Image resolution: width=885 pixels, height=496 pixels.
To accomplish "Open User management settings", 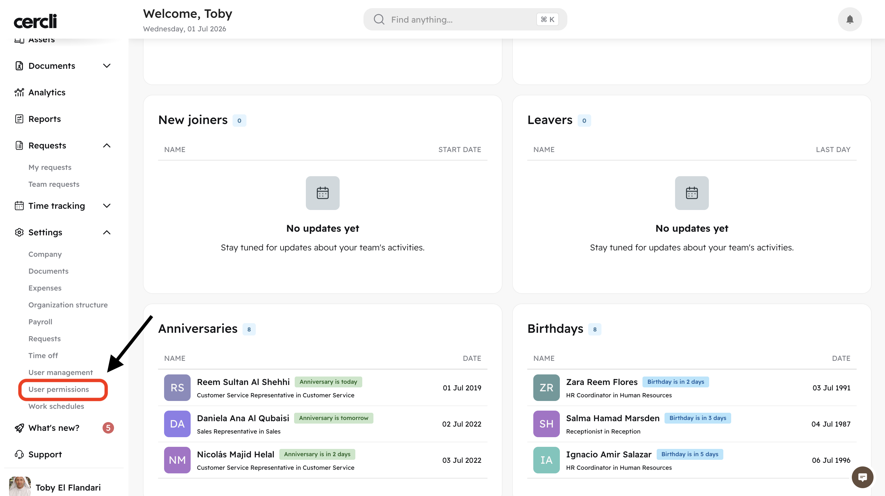I will 60,372.
